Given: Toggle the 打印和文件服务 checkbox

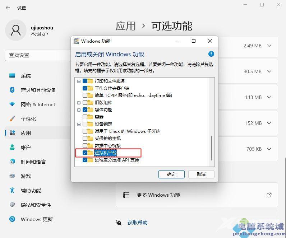Looking at the screenshot, I should coord(85,81).
